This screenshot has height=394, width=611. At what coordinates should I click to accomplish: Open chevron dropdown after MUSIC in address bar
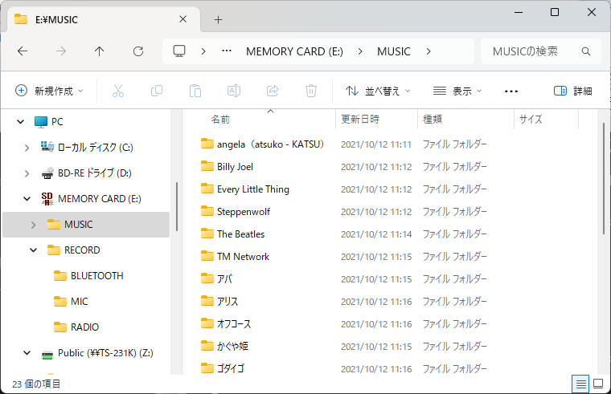429,51
